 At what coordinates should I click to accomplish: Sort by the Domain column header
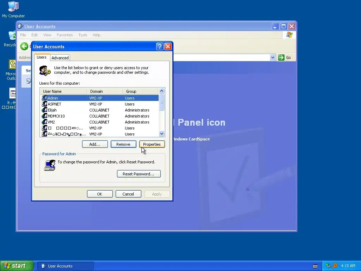pos(105,91)
